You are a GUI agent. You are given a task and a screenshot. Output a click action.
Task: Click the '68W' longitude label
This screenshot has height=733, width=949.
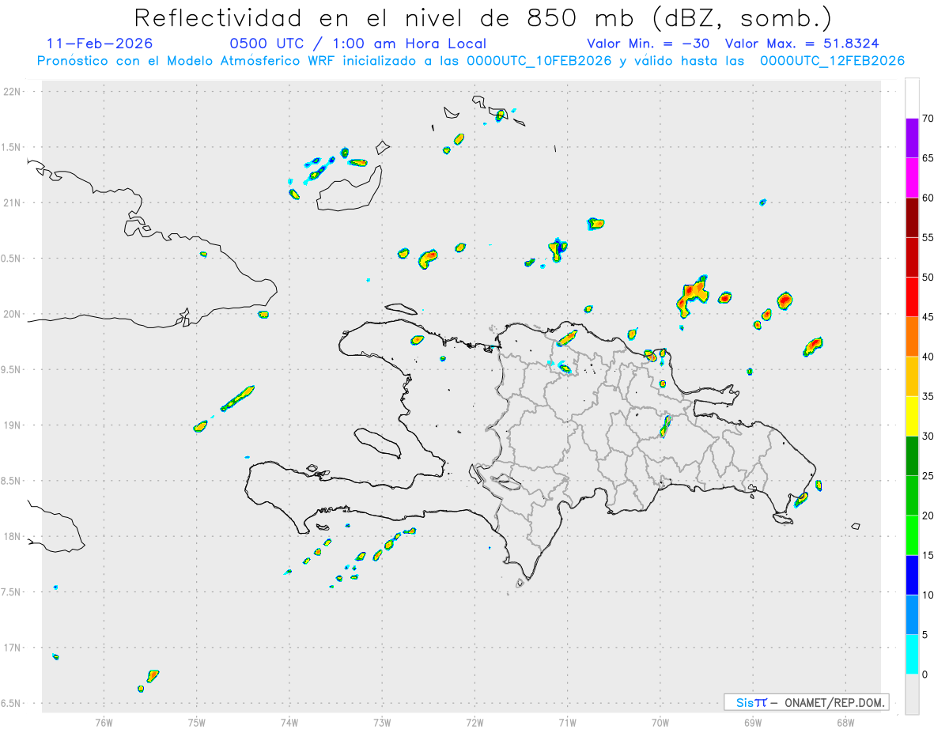[845, 723]
